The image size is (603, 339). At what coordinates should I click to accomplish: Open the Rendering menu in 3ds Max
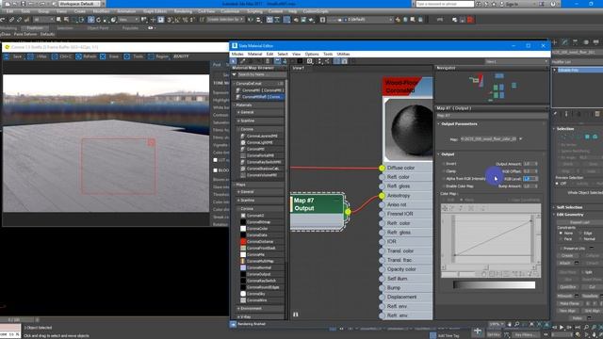[183, 11]
